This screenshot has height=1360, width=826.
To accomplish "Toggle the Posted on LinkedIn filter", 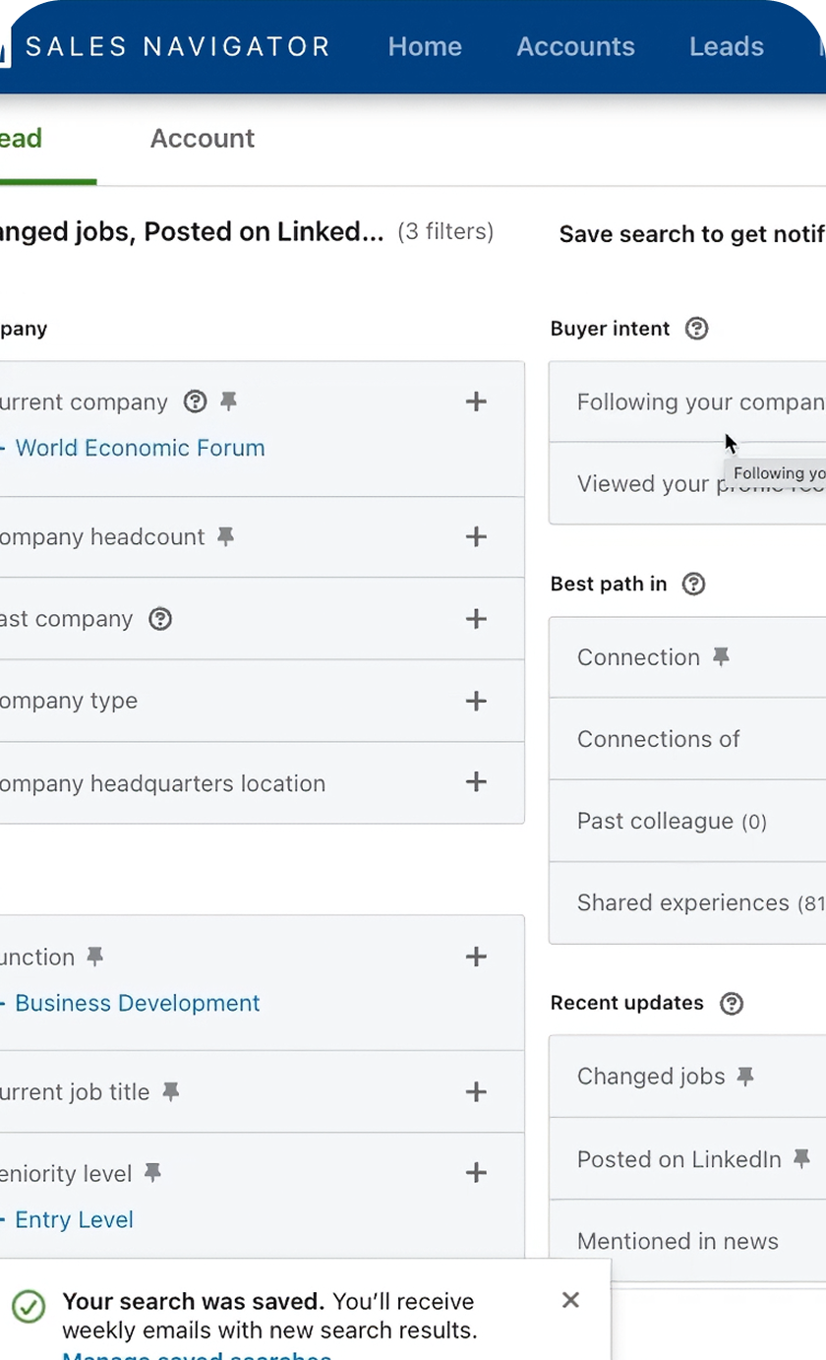I will pos(687,1159).
